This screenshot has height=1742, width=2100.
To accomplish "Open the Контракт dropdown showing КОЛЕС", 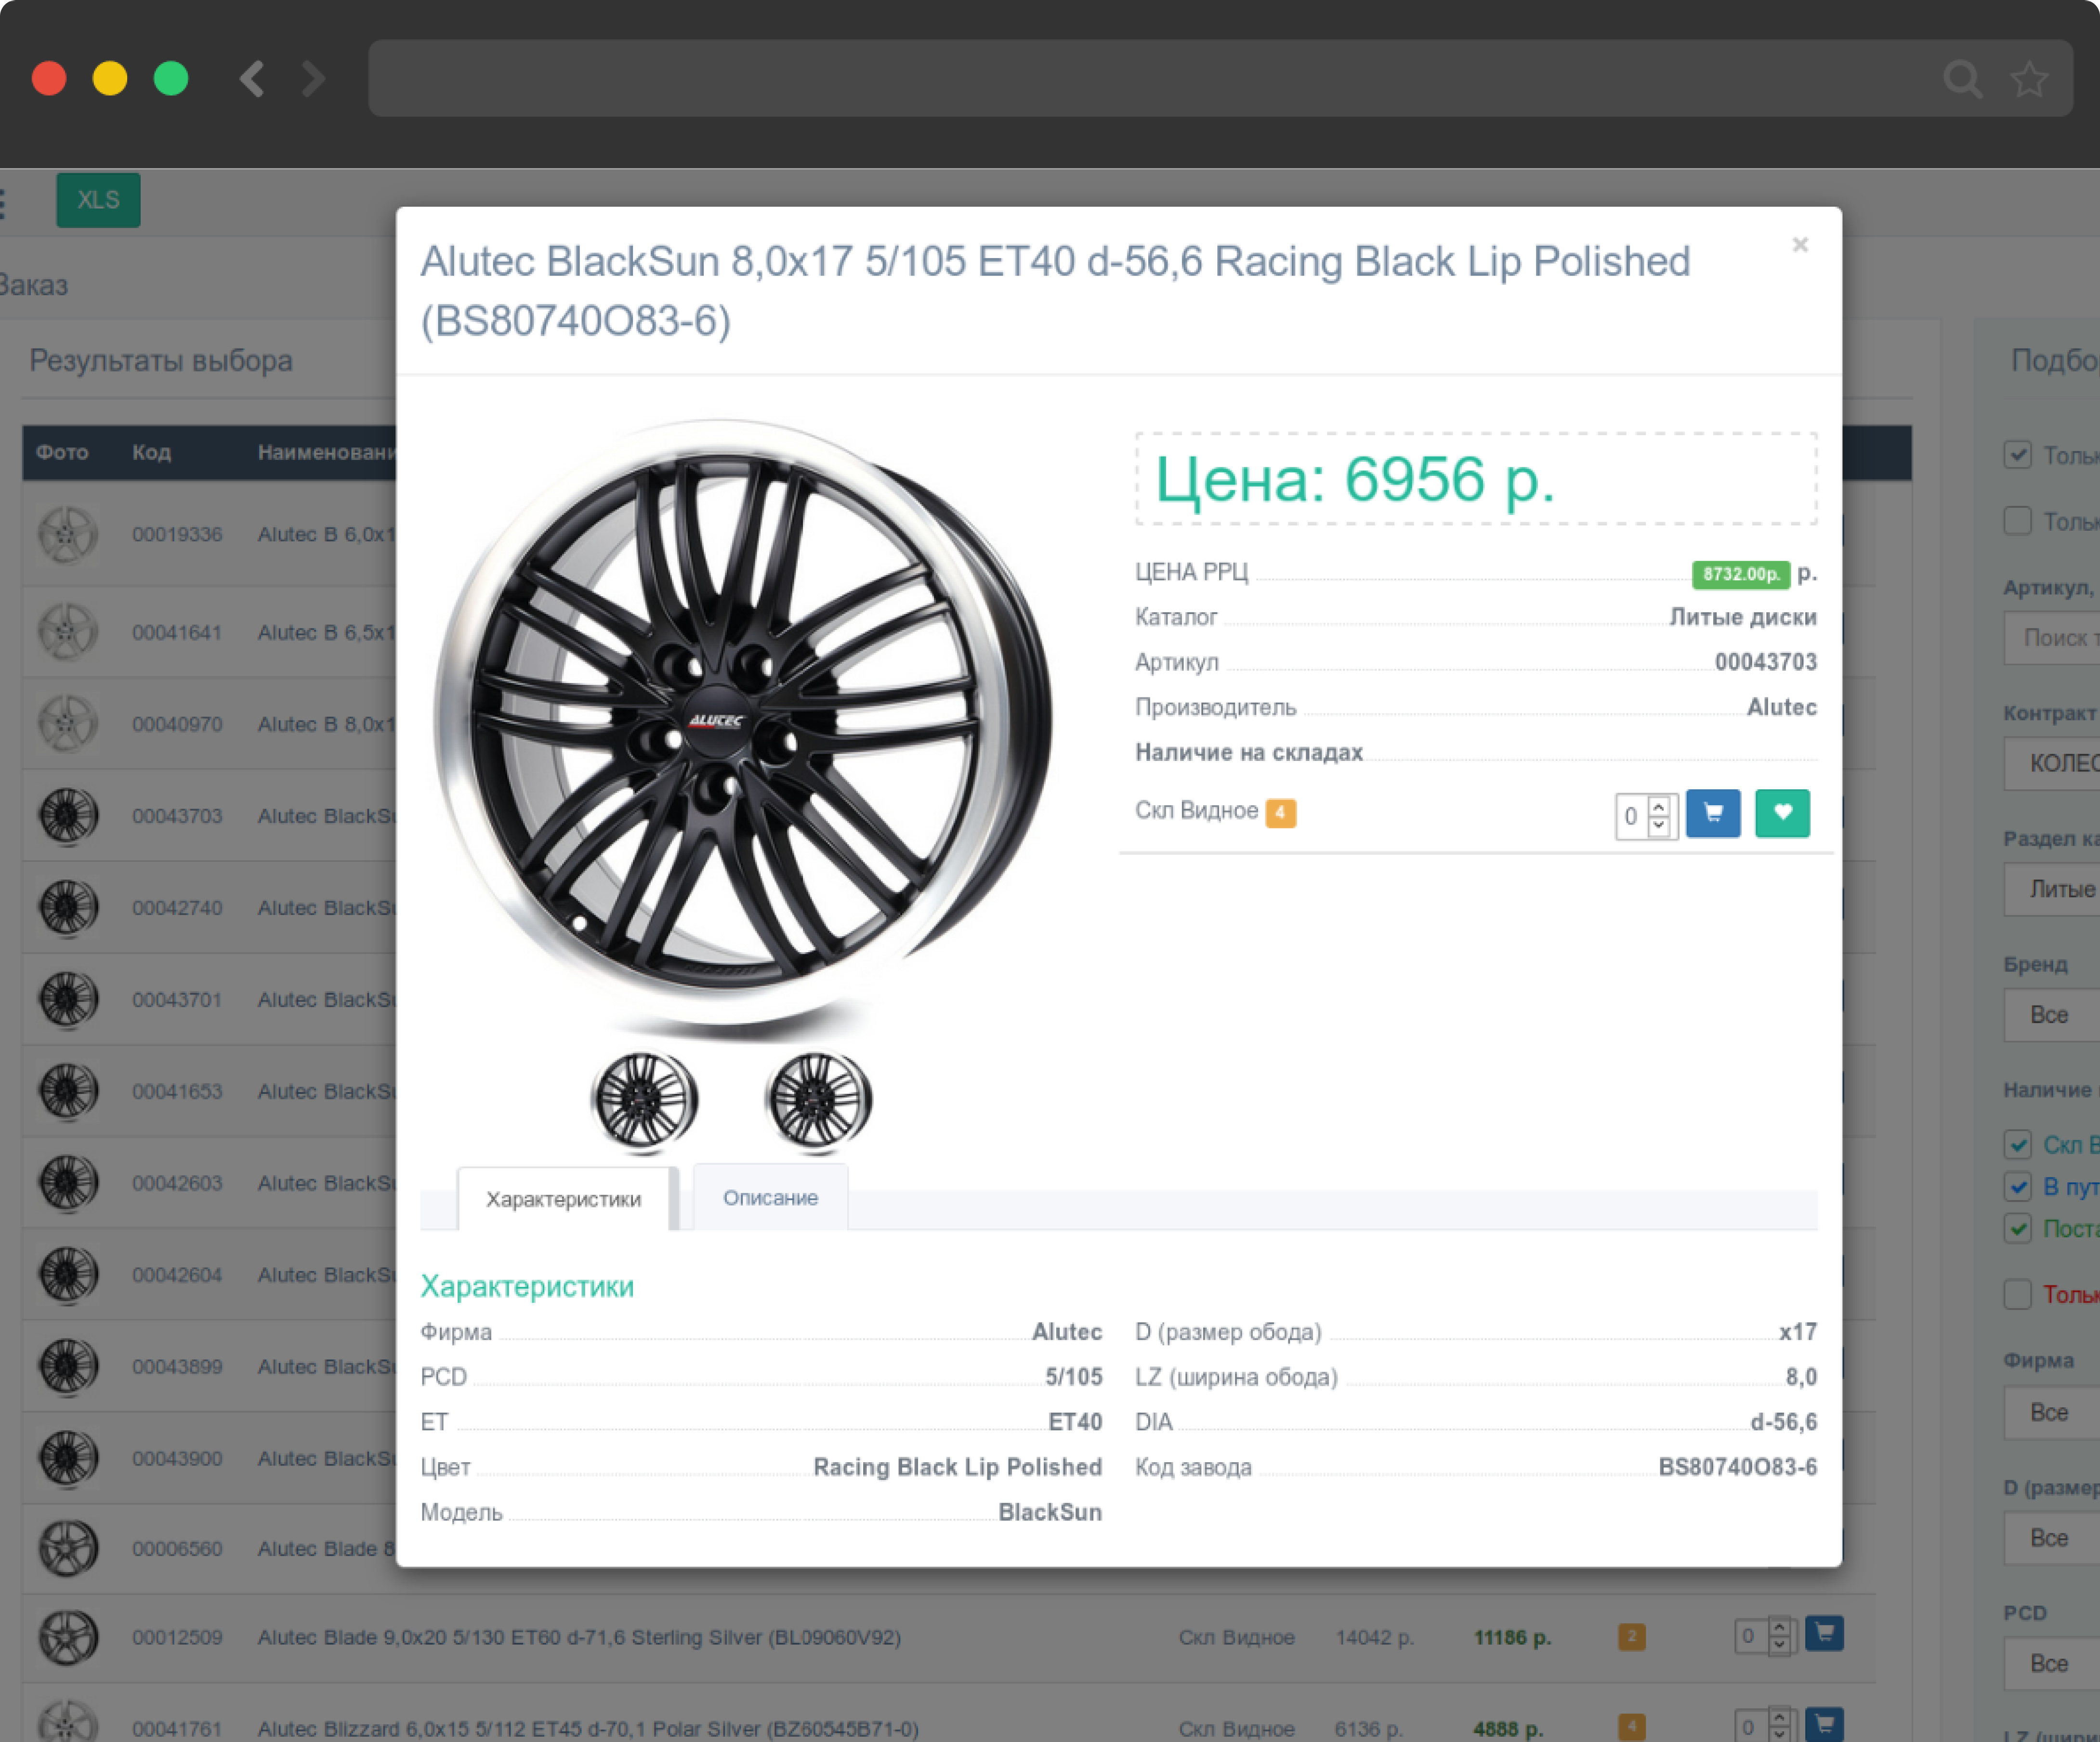I will click(2052, 764).
